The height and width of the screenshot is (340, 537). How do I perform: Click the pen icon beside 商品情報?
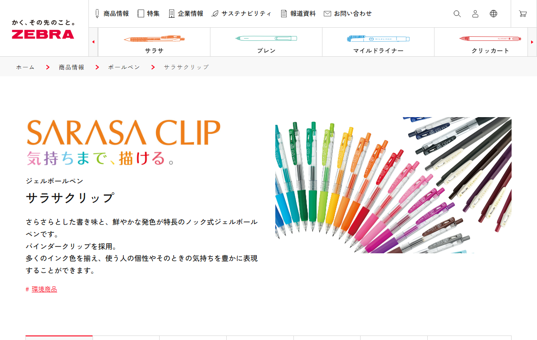[97, 14]
